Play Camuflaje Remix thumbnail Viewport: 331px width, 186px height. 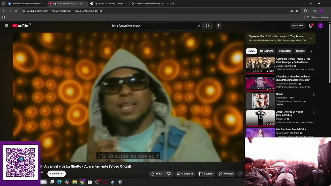point(260,65)
